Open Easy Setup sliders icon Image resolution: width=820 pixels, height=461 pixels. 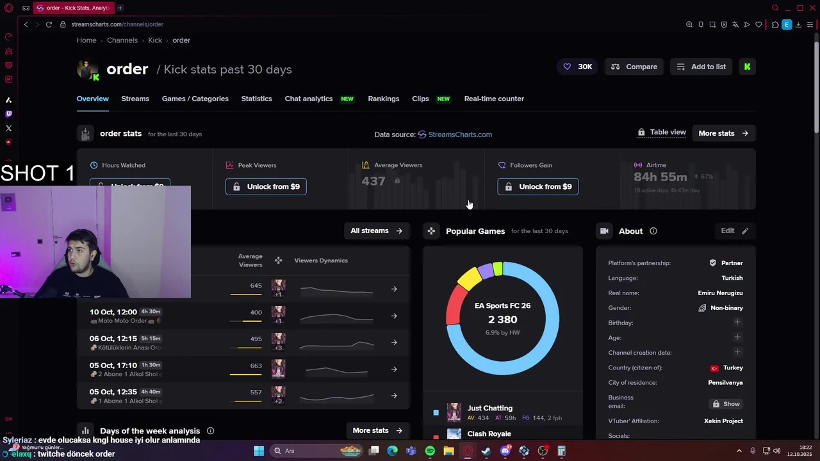tap(810, 24)
